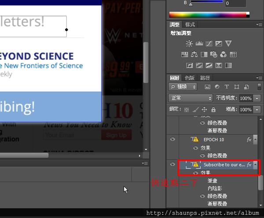This screenshot has height=218, width=264.
Task: Open the 正常 blend mode dropdown
Action: pyautogui.click(x=190, y=98)
